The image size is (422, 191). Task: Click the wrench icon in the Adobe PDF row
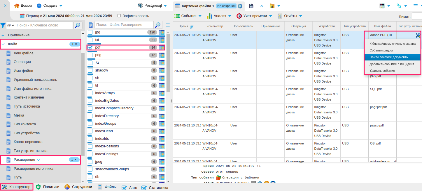(x=418, y=35)
